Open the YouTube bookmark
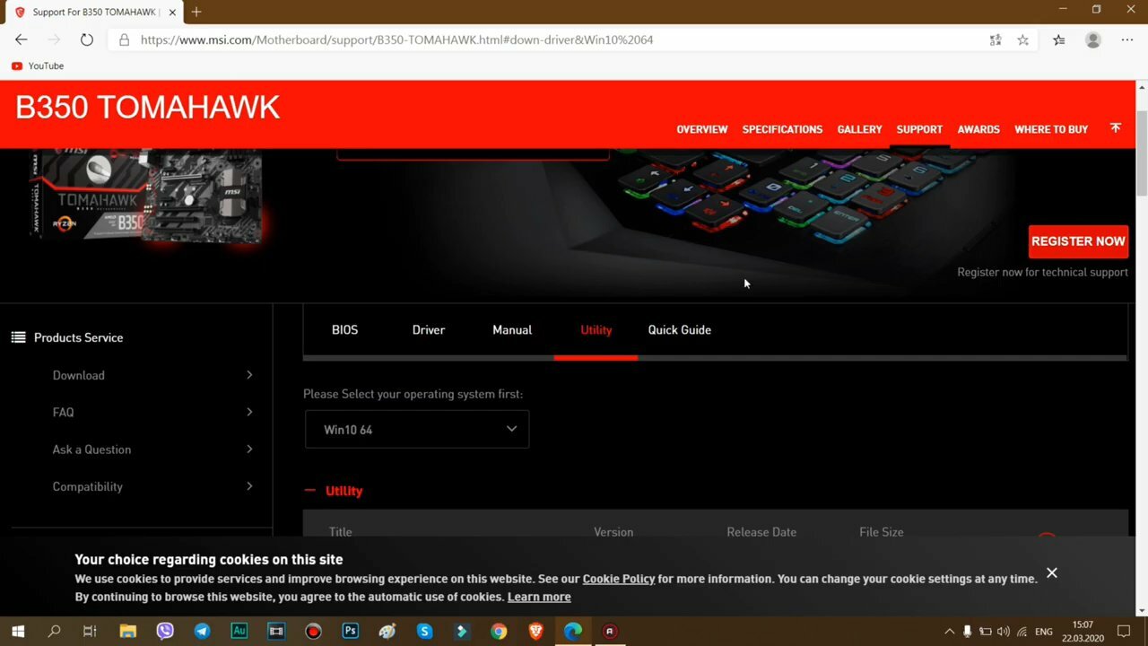The image size is (1148, 646). click(x=38, y=65)
